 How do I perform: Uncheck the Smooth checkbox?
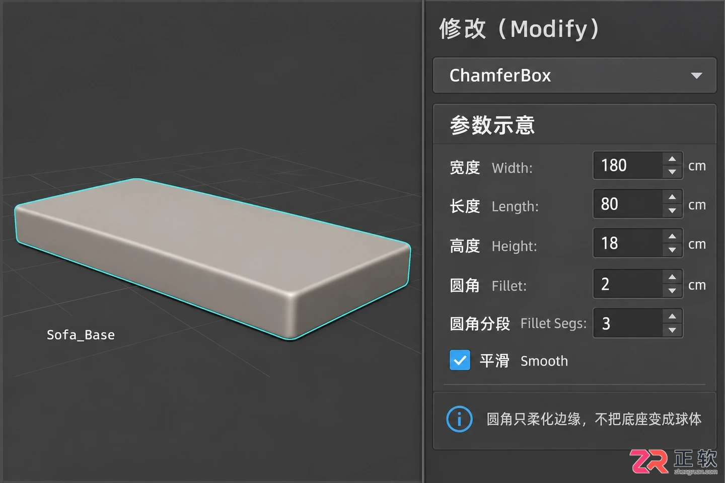[x=460, y=360]
